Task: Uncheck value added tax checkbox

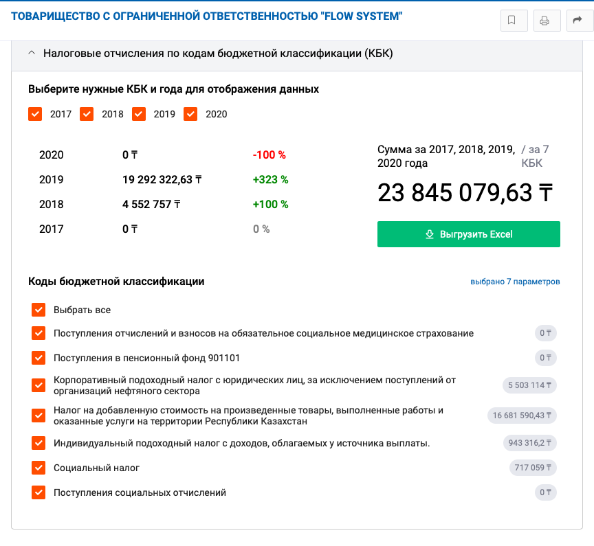Action: point(38,416)
